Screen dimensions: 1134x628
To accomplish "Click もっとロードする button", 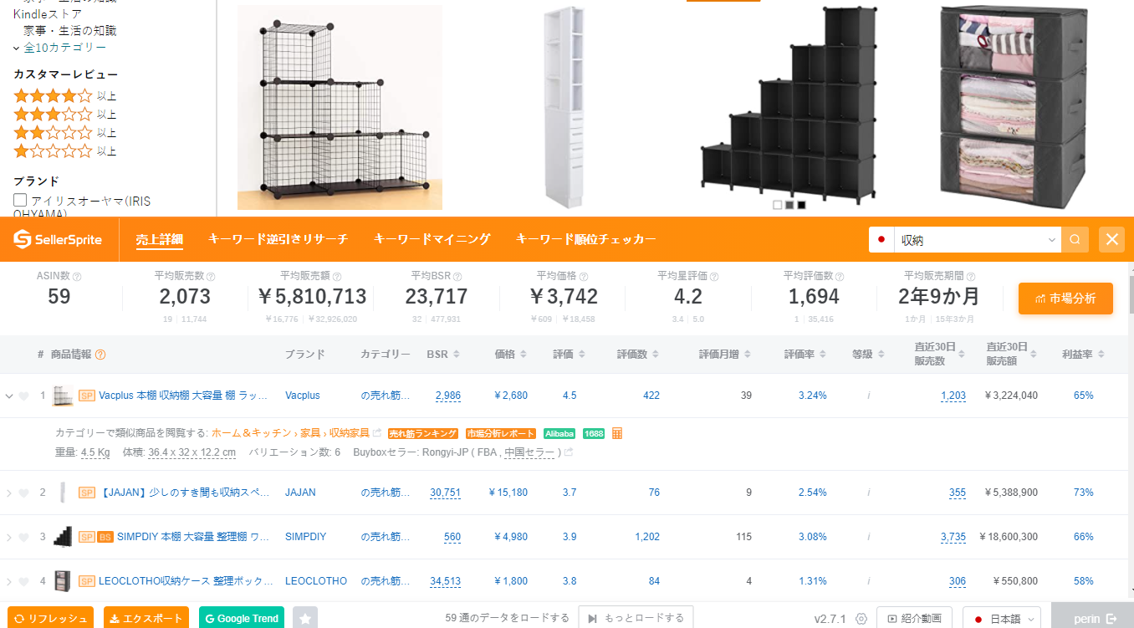I will [x=636, y=618].
